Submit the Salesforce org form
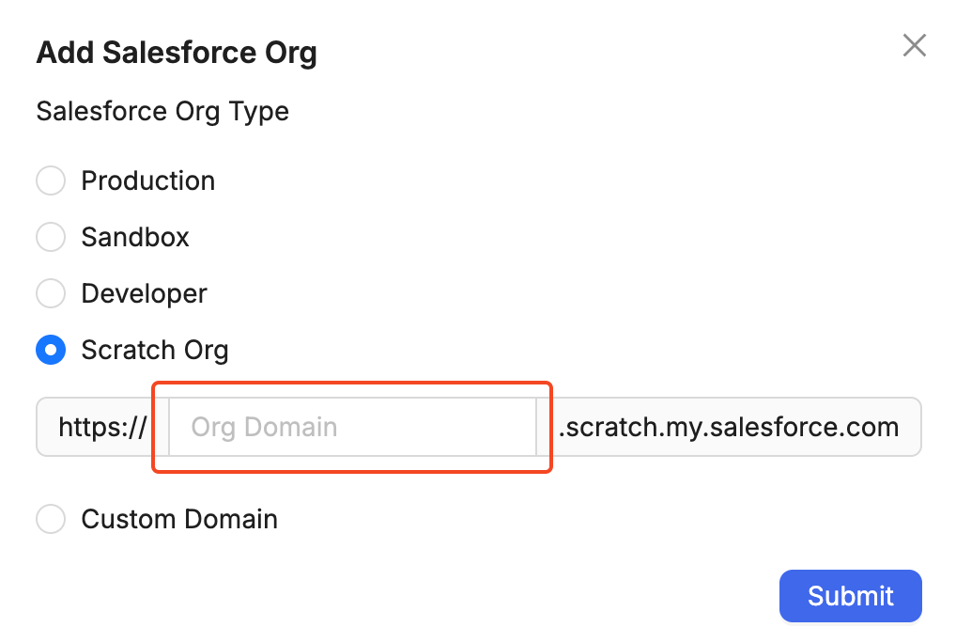The width and height of the screenshot is (956, 643). [x=850, y=595]
